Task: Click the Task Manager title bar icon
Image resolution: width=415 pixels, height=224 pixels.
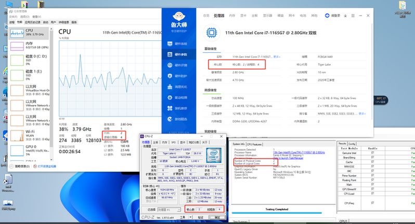Action: click(x=11, y=11)
